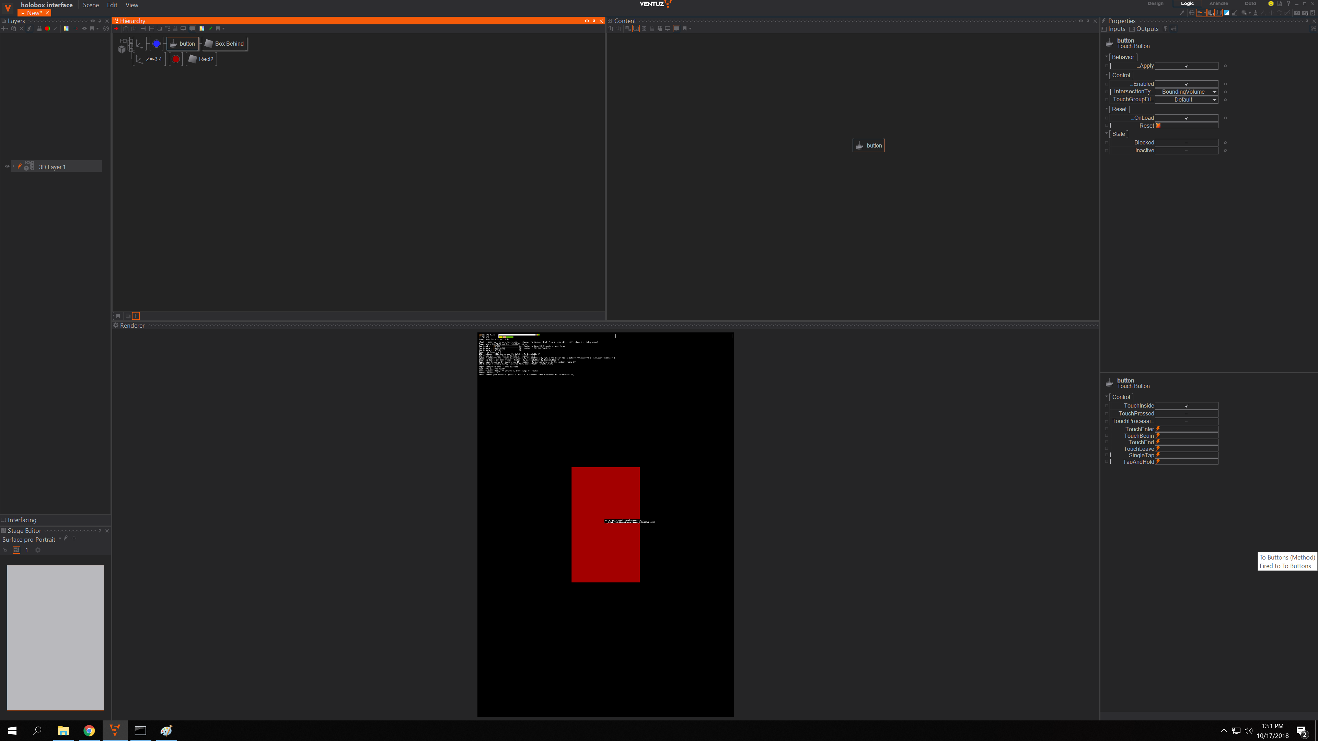Open the Scene menu

(x=91, y=5)
